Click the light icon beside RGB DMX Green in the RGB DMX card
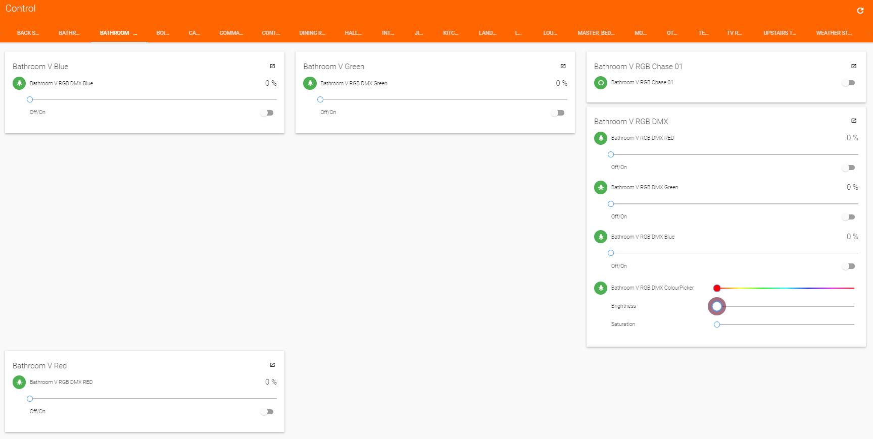Image resolution: width=873 pixels, height=439 pixels. [601, 187]
